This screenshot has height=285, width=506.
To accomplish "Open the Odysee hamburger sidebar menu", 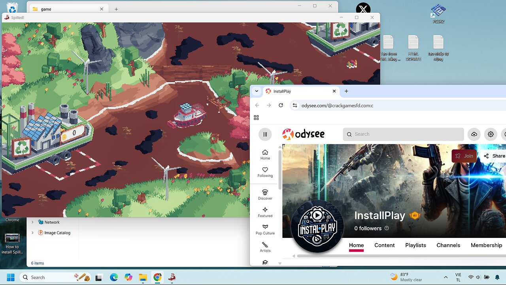I will click(x=265, y=134).
